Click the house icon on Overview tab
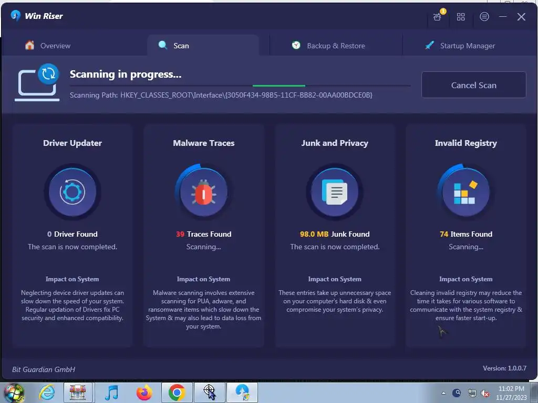 (x=29, y=45)
